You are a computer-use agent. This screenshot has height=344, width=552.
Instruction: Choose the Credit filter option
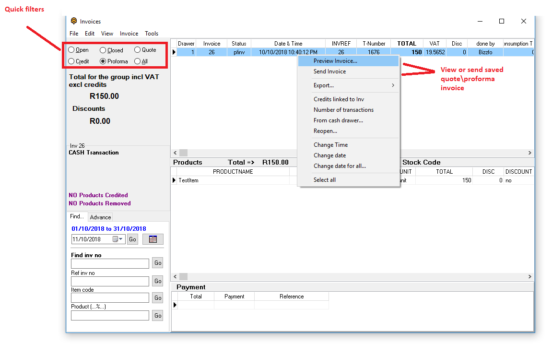coord(71,61)
